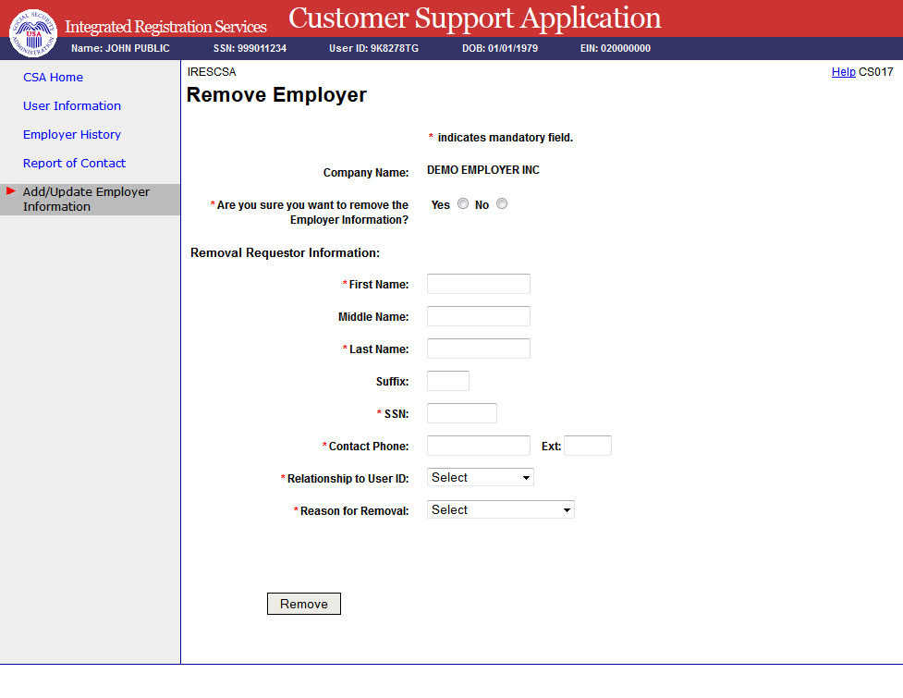Select the No radio button
903x698 pixels.
(502, 204)
